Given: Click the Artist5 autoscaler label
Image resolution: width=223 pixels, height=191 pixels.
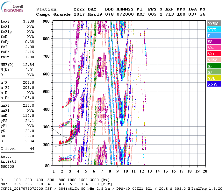Looking at the screenshot, I should [x=8, y=162].
